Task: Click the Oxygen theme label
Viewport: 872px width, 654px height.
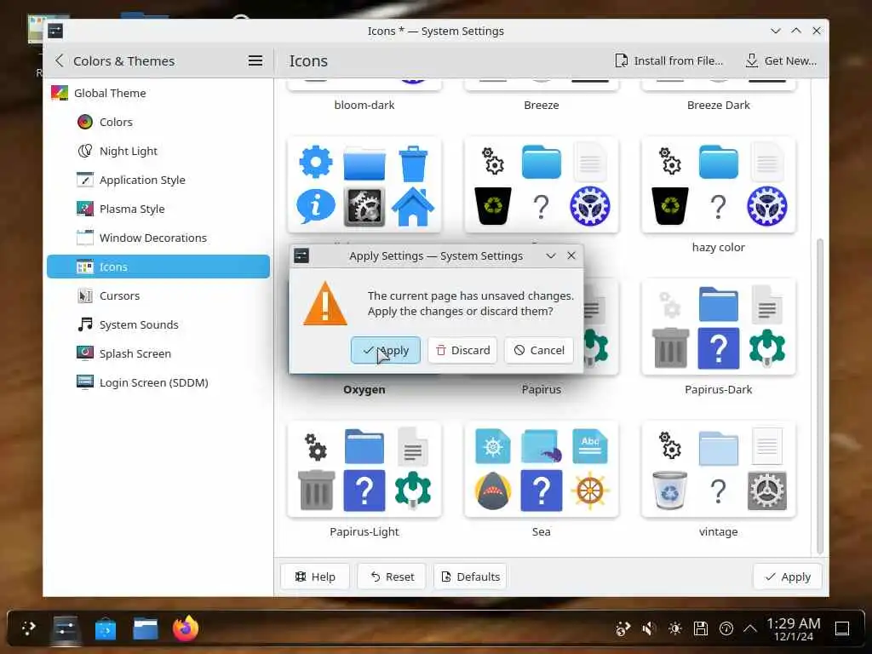Action: point(364,390)
